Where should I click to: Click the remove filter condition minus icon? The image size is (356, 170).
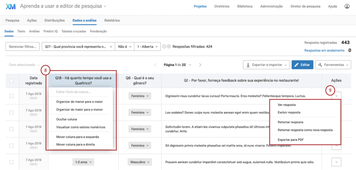click(x=164, y=47)
